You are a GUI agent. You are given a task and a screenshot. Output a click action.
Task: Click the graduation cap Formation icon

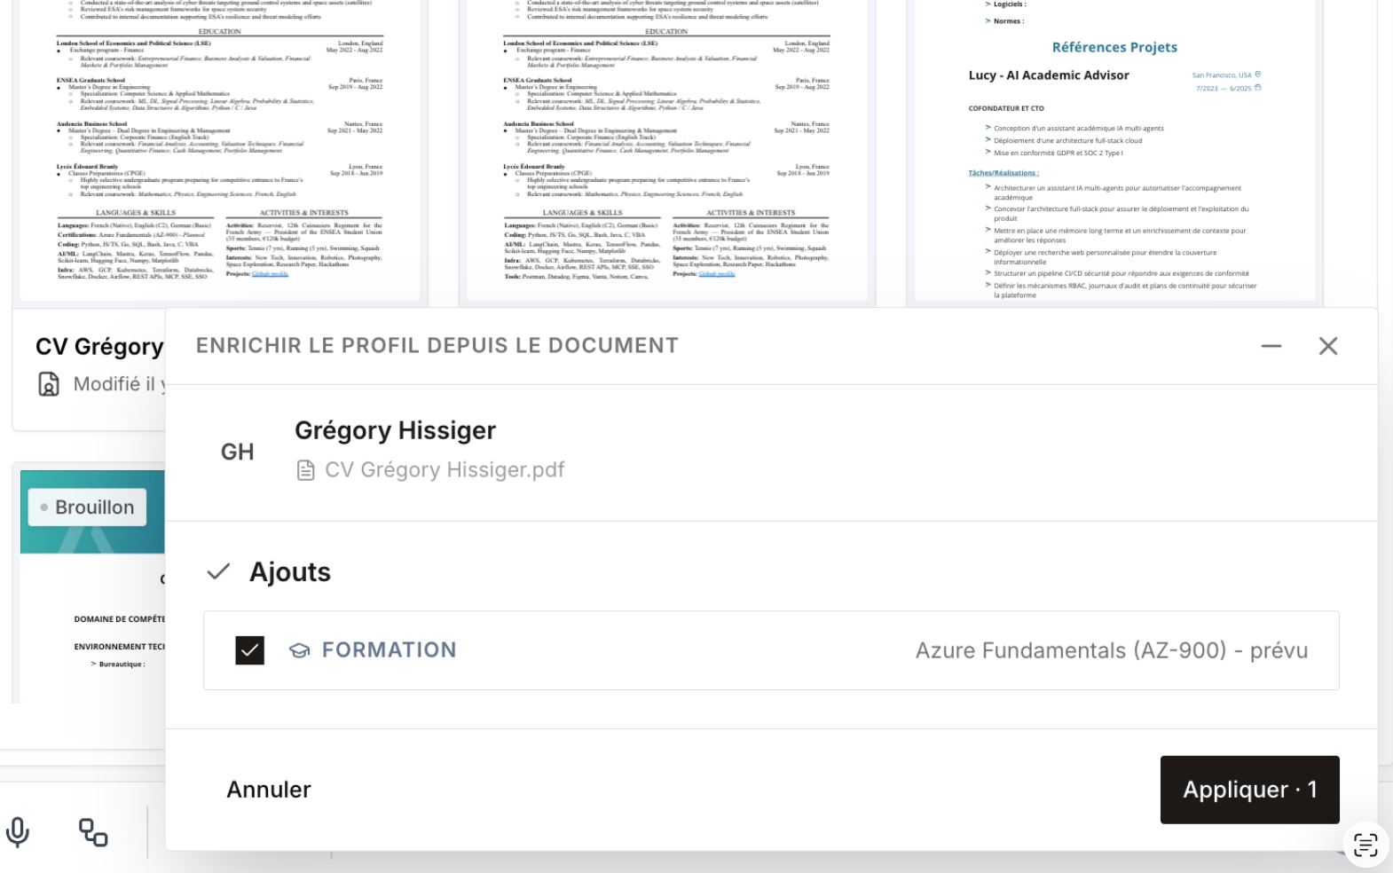(x=300, y=650)
